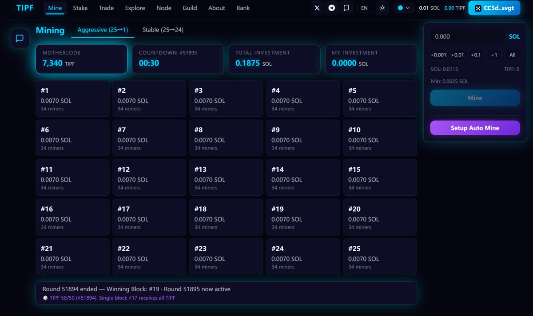The width and height of the screenshot is (533, 316).
Task: Click the dice icon in TIPF 50/50 message
Action: coord(45,298)
